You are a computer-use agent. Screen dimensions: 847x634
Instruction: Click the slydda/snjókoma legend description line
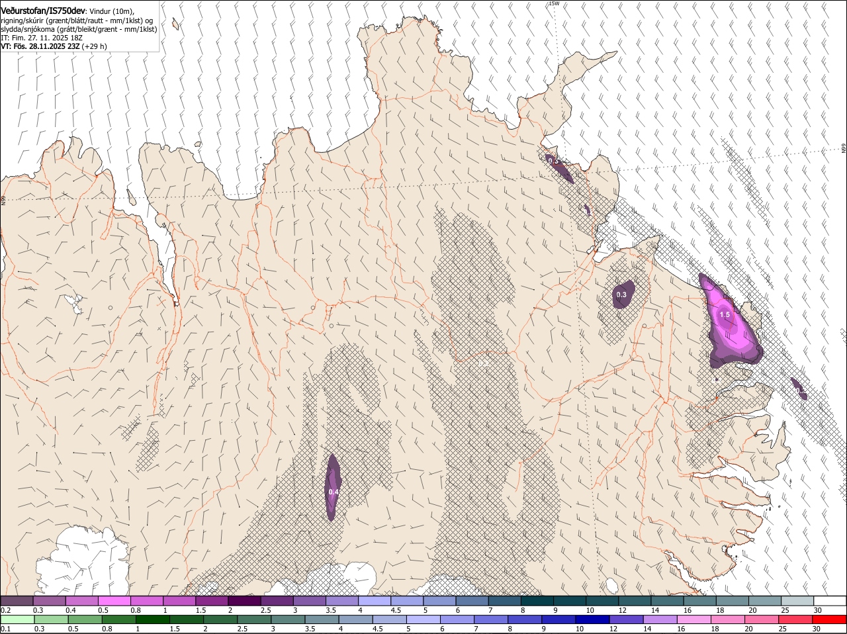[79, 29]
